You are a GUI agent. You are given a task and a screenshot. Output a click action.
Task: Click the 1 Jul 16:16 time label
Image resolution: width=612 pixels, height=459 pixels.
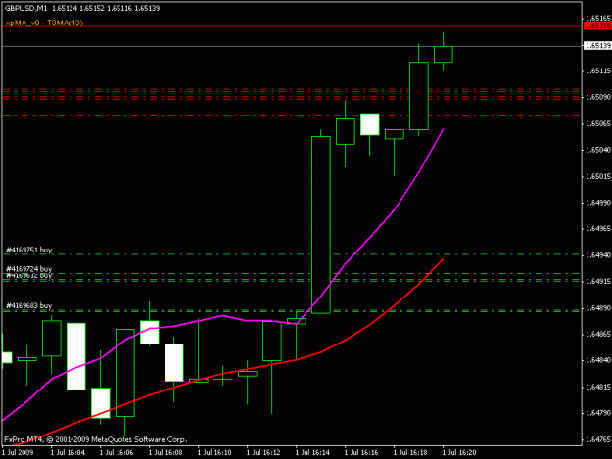[361, 453]
